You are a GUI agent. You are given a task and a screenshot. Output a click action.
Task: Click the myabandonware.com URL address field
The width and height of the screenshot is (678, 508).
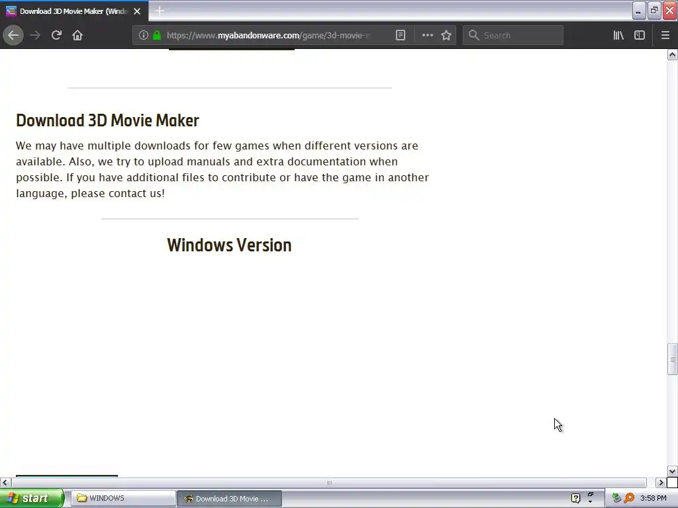[x=268, y=35]
